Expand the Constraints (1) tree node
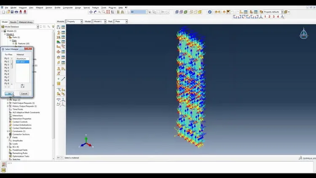Viewport: 316px width, 178px height. click(x=8, y=131)
